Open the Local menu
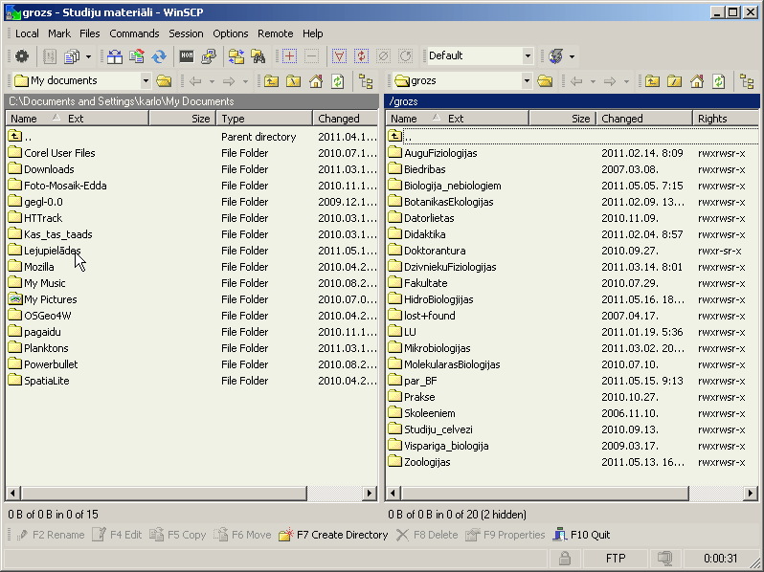 [27, 33]
